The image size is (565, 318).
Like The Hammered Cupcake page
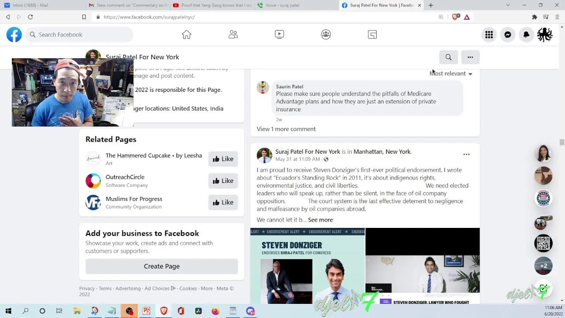pos(223,159)
